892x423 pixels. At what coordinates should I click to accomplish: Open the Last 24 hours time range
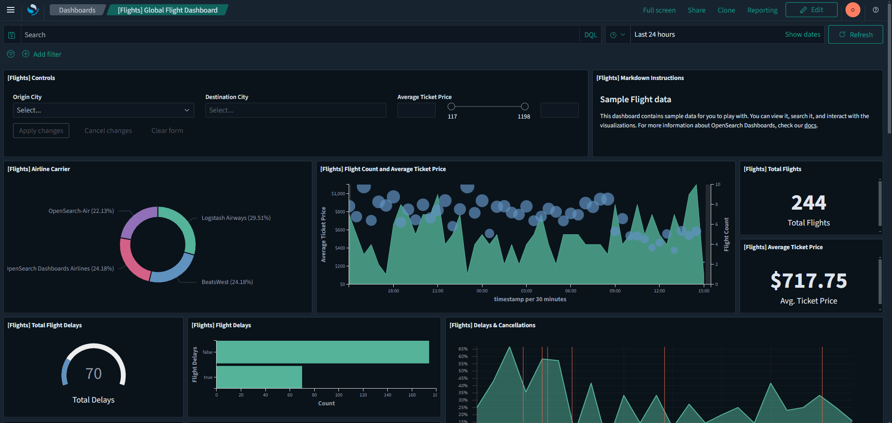coord(654,34)
